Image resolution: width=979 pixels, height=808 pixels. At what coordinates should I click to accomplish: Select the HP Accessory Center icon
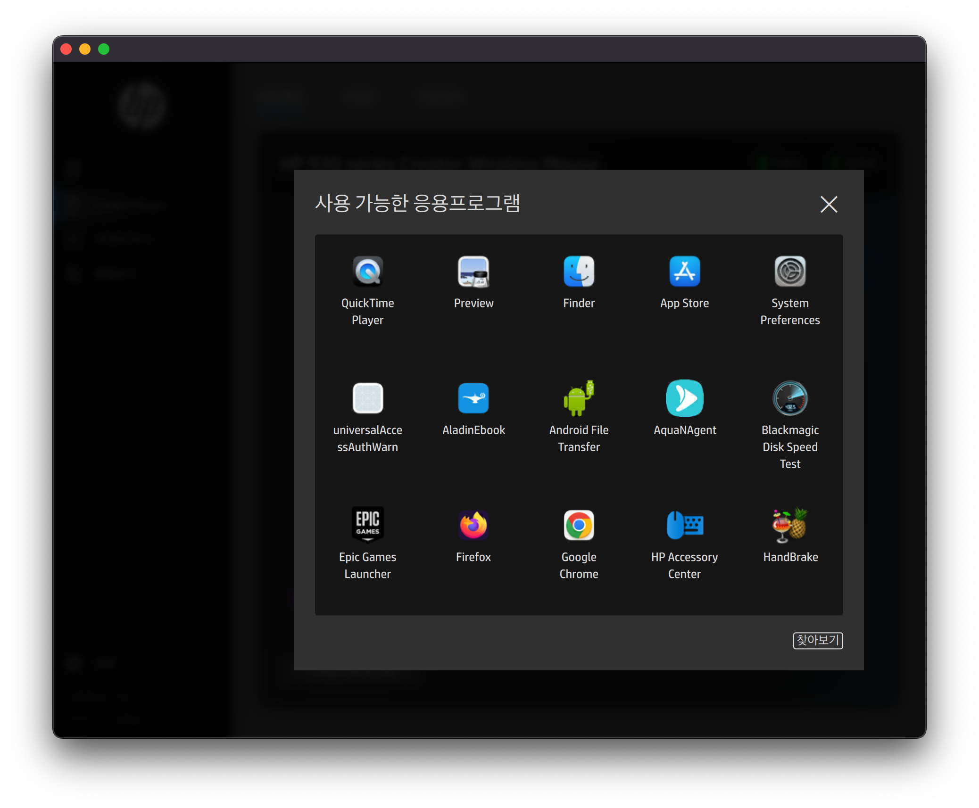pyautogui.click(x=684, y=525)
